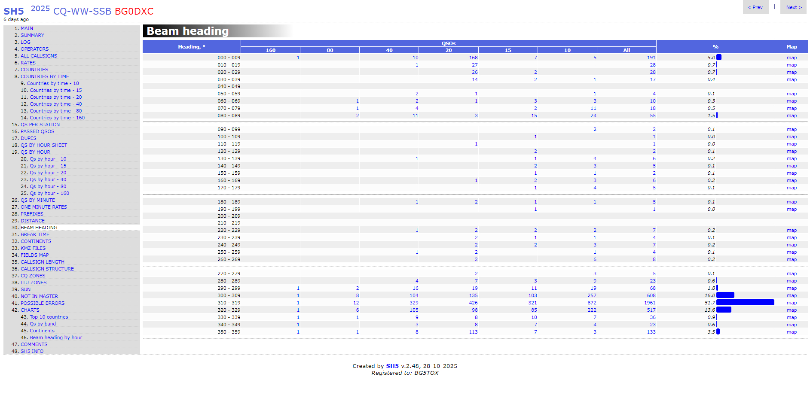Open SUMMARY in the sidebar menu

pos(32,35)
